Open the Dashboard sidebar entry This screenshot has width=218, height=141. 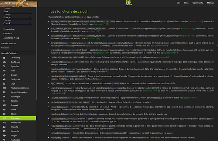click(x=18, y=62)
